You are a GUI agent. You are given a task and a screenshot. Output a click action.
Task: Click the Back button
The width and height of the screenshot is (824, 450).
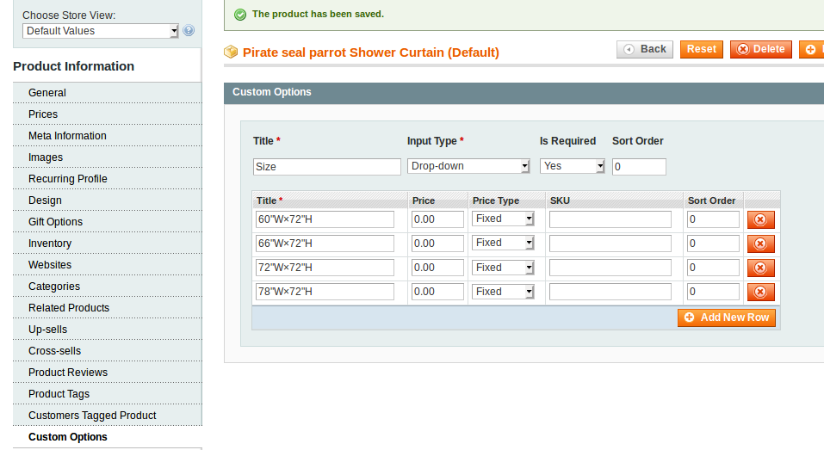(x=645, y=49)
